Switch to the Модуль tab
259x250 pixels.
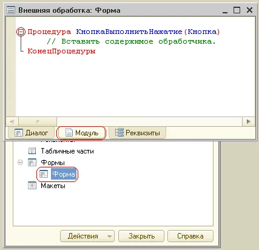81,133
